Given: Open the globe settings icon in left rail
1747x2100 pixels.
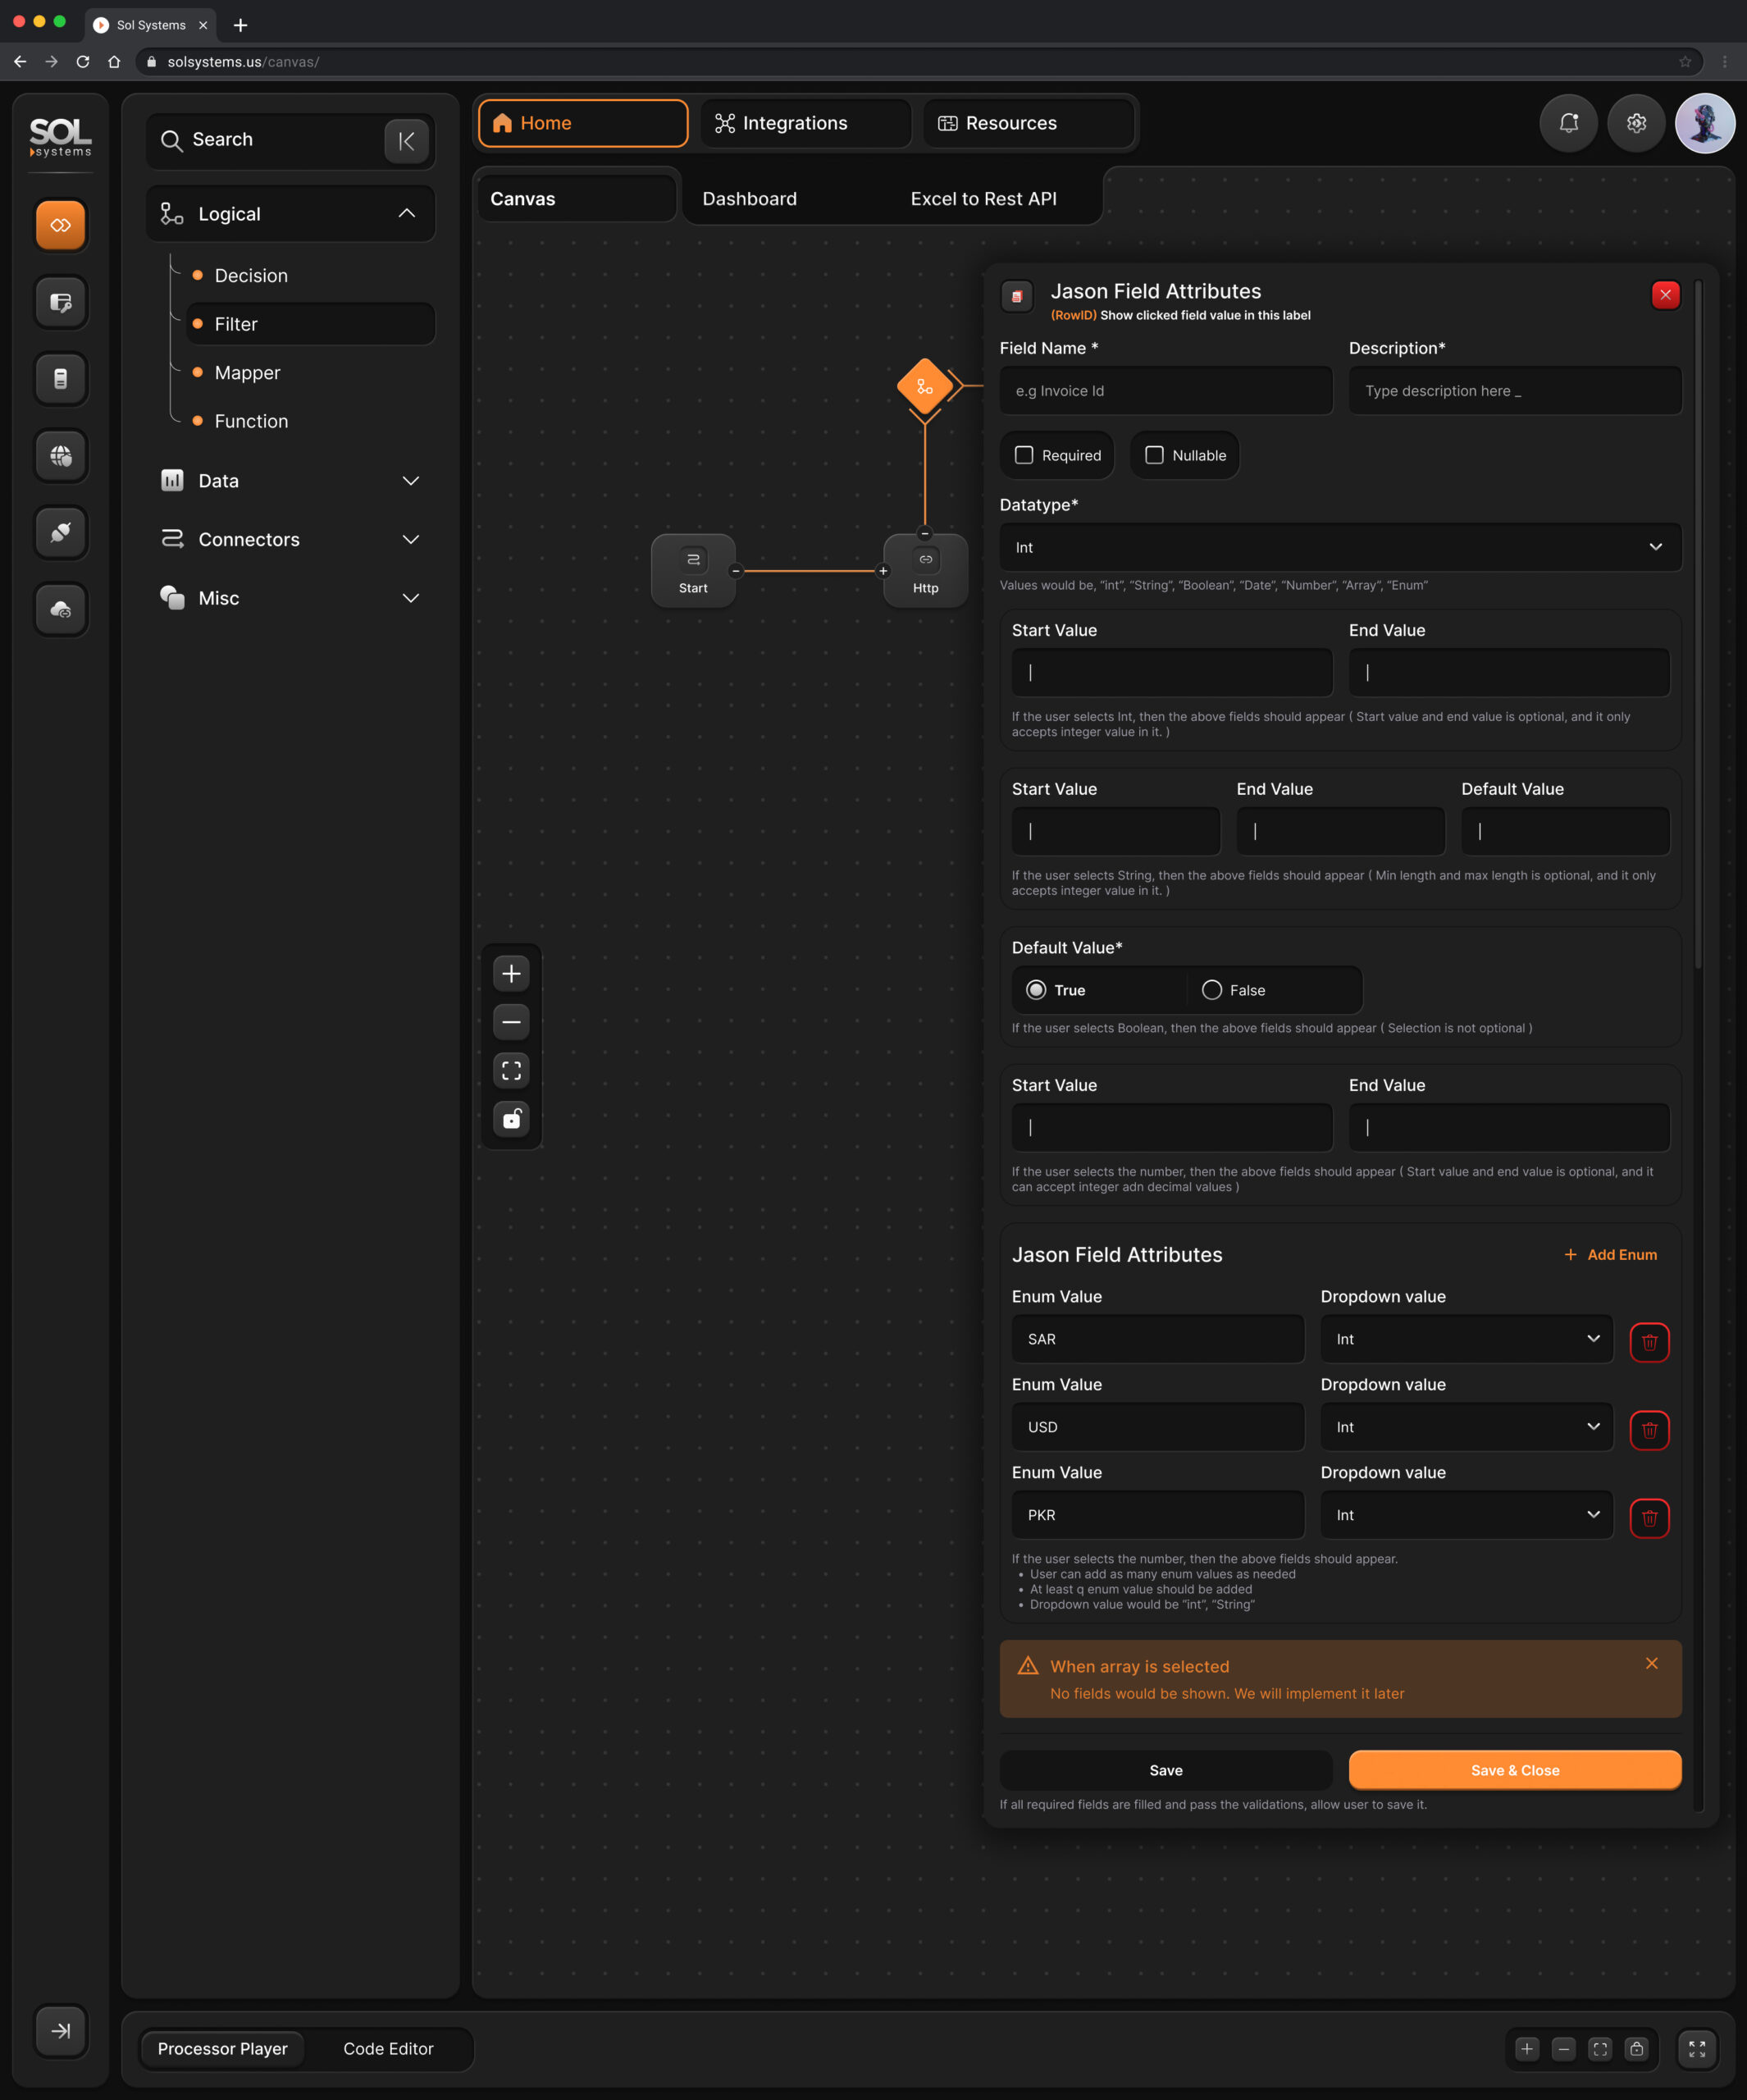Looking at the screenshot, I should click(61, 456).
